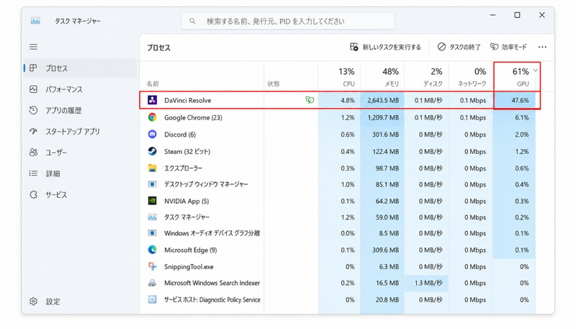This screenshot has width=576, height=329.
Task: Open the ユーザー page
Action: (x=80, y=153)
